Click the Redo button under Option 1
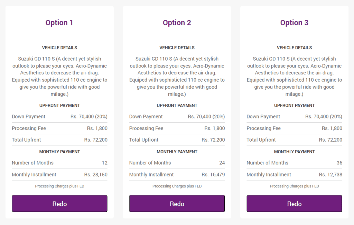The height and width of the screenshot is (225, 354). pos(59,204)
